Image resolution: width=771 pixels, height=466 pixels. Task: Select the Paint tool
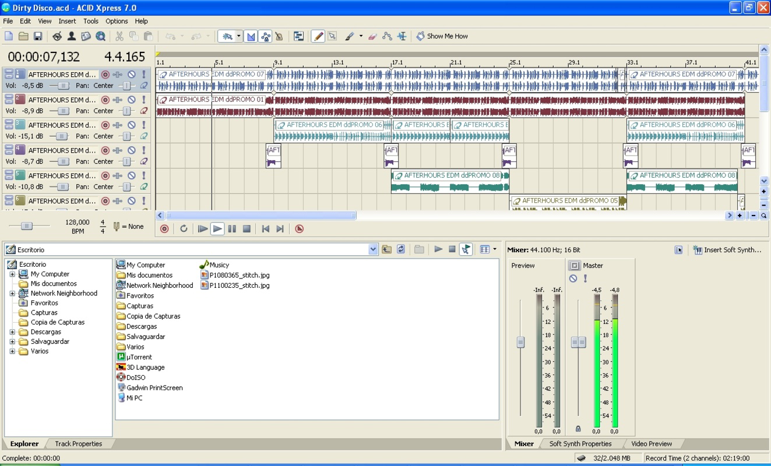click(x=350, y=36)
